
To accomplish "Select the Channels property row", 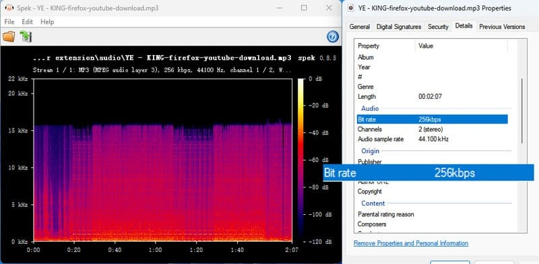I will click(432, 129).
